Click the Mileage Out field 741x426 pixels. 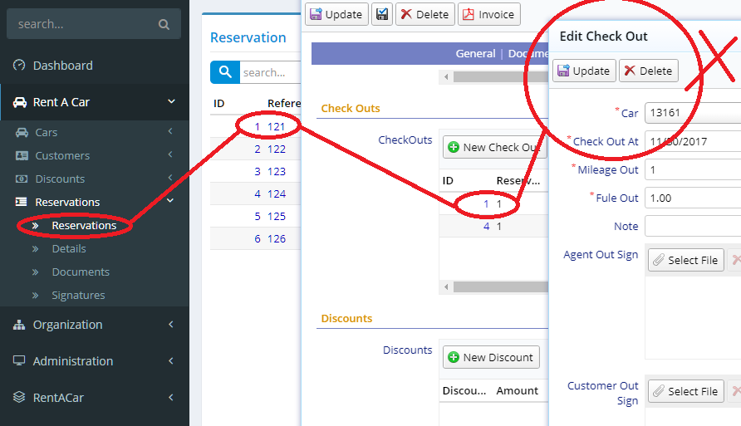(693, 169)
